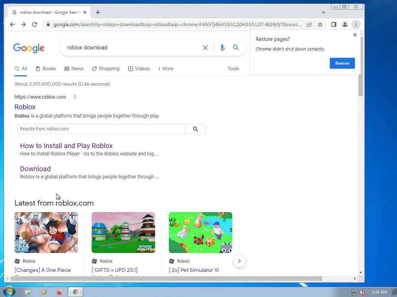The height and width of the screenshot is (297, 397).
Task: Open [ GIFTS + UPD 23.1] link
Action: 114,270
